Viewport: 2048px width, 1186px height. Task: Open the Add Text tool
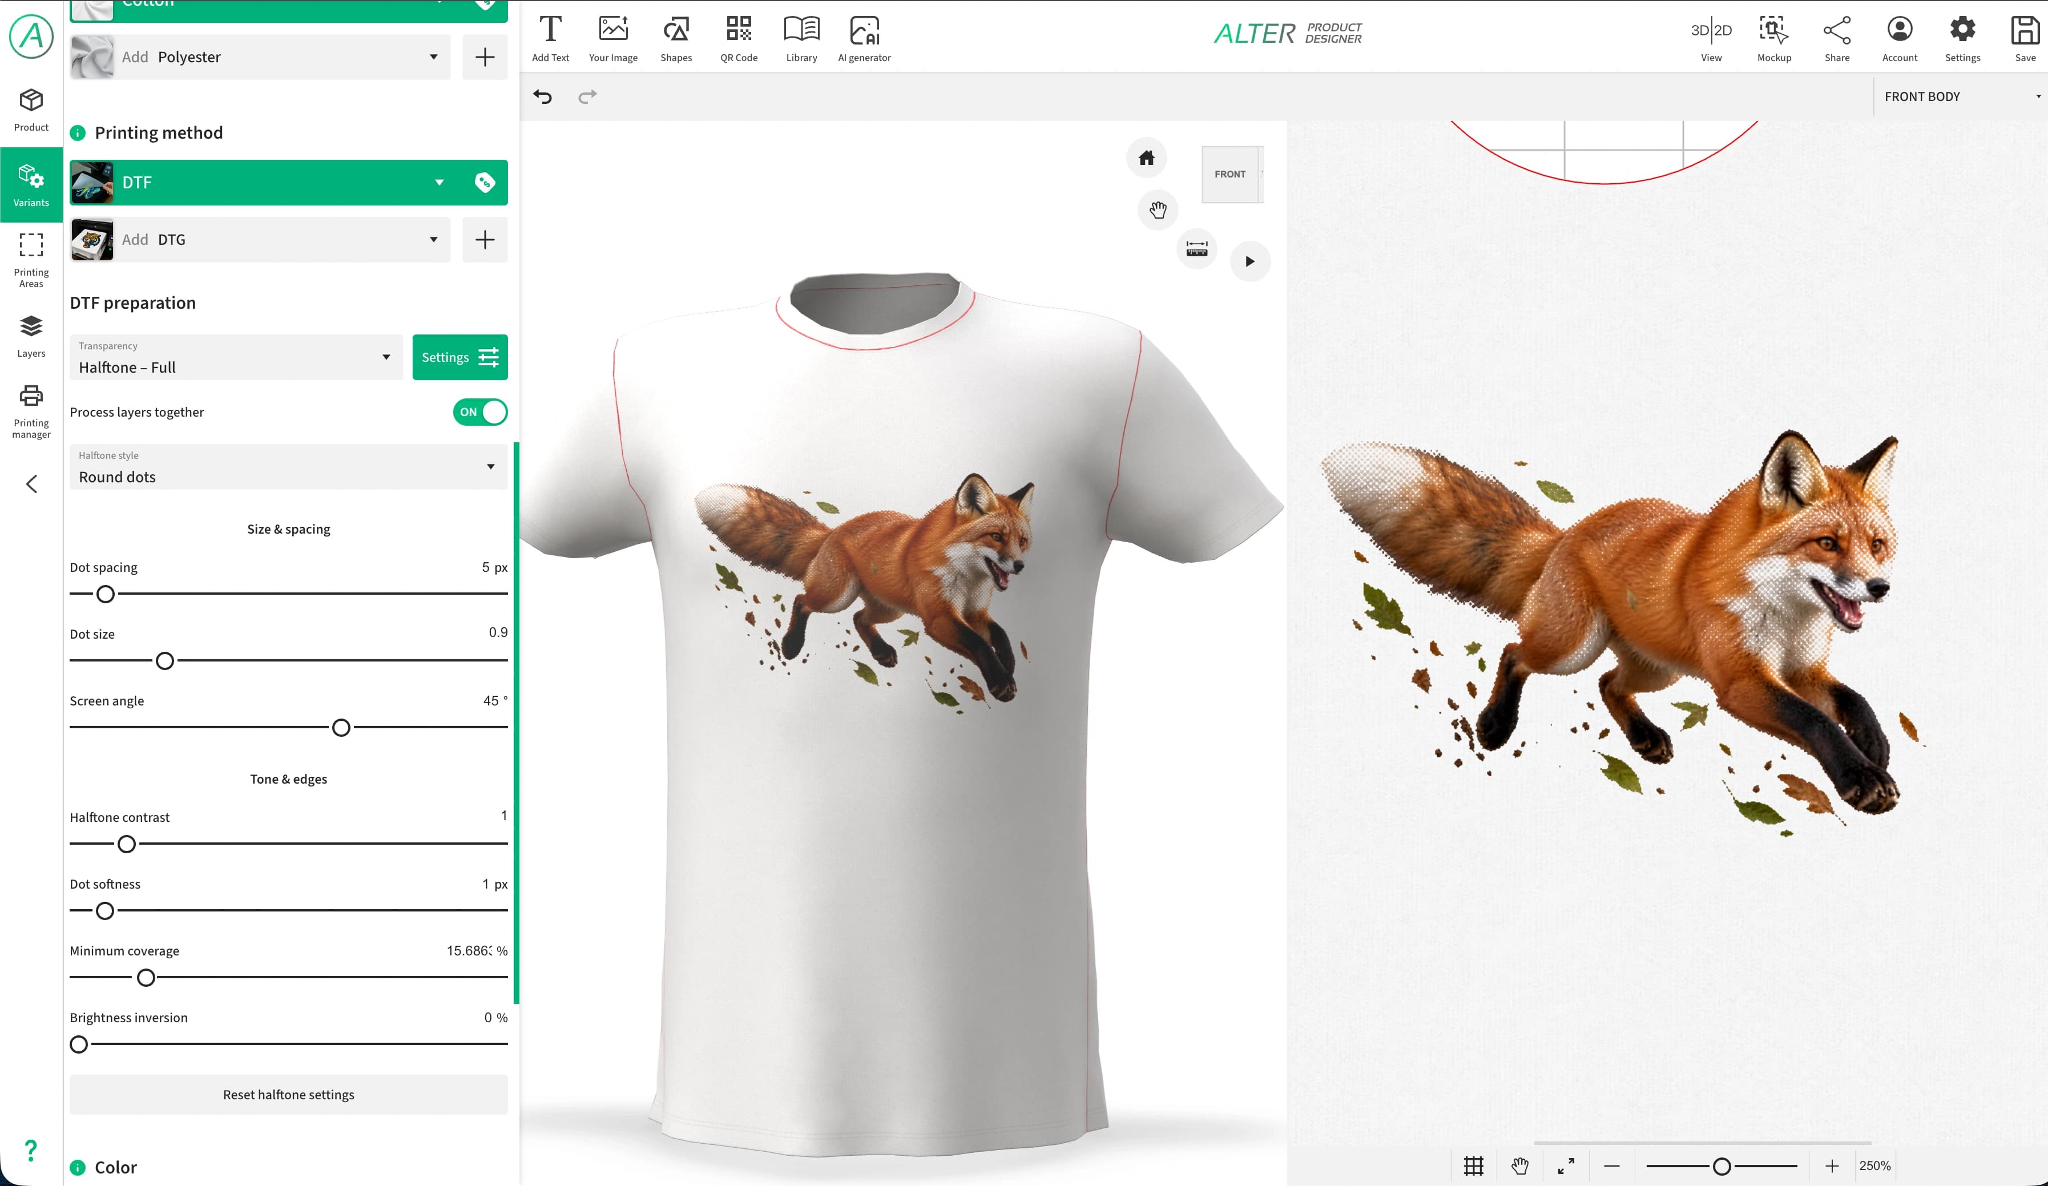point(550,38)
